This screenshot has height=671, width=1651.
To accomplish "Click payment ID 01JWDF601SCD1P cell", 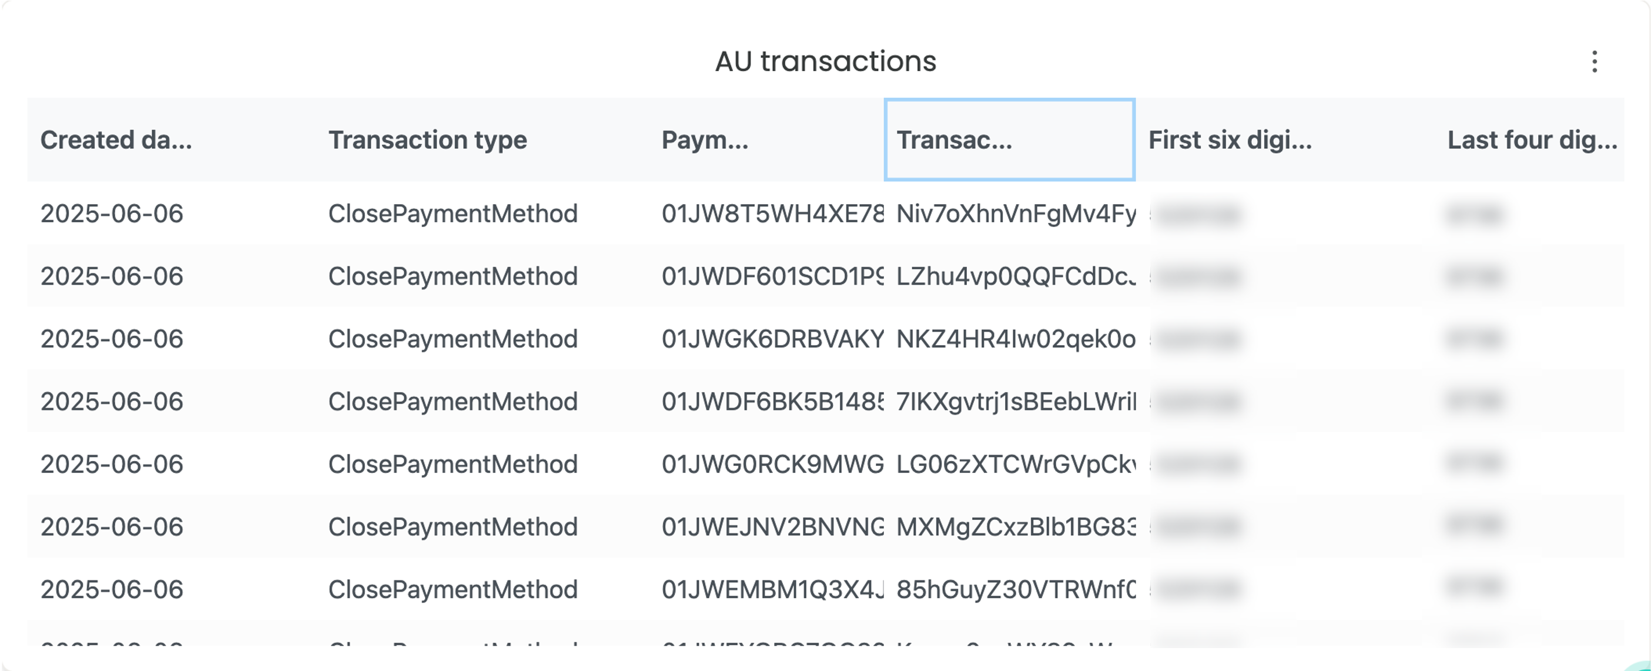I will (x=772, y=276).
